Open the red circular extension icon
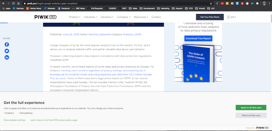The width and height of the screenshot is (272, 131). 242,3
